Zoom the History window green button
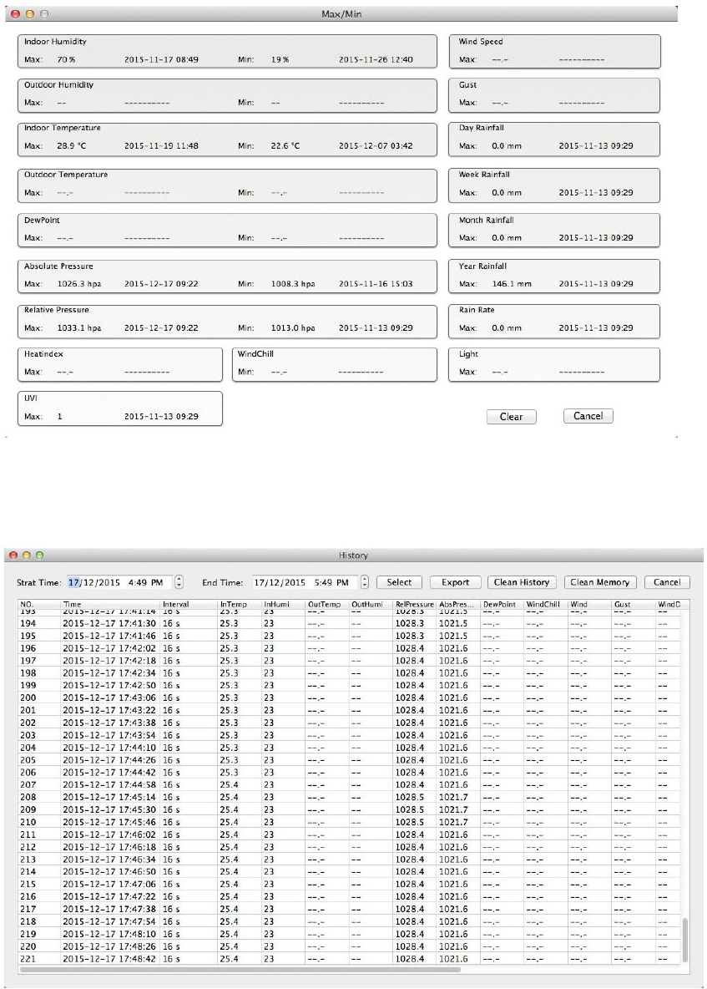Image resolution: width=707 pixels, height=989 pixels. coord(40,555)
